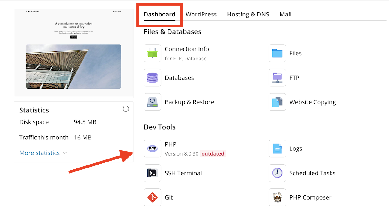Click the outdated PHP warning label

pos(213,153)
